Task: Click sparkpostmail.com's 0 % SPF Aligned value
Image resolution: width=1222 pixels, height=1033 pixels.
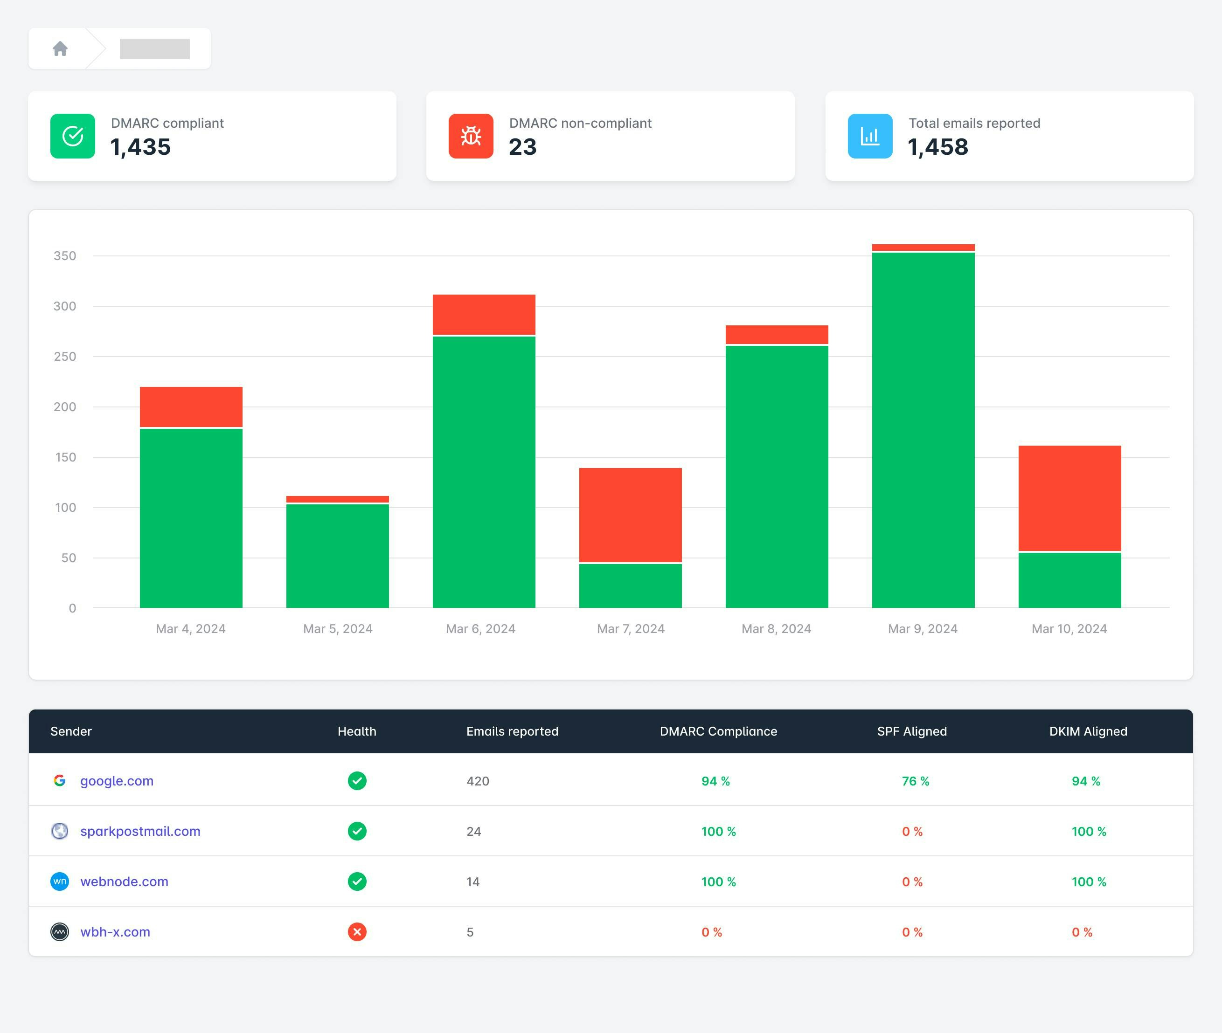Action: [x=912, y=832]
